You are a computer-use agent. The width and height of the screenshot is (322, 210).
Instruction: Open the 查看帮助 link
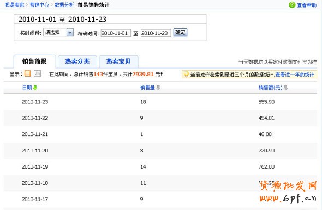point(307,5)
